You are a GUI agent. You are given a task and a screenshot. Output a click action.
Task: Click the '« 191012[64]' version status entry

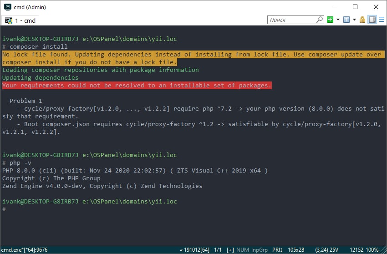point(194,250)
